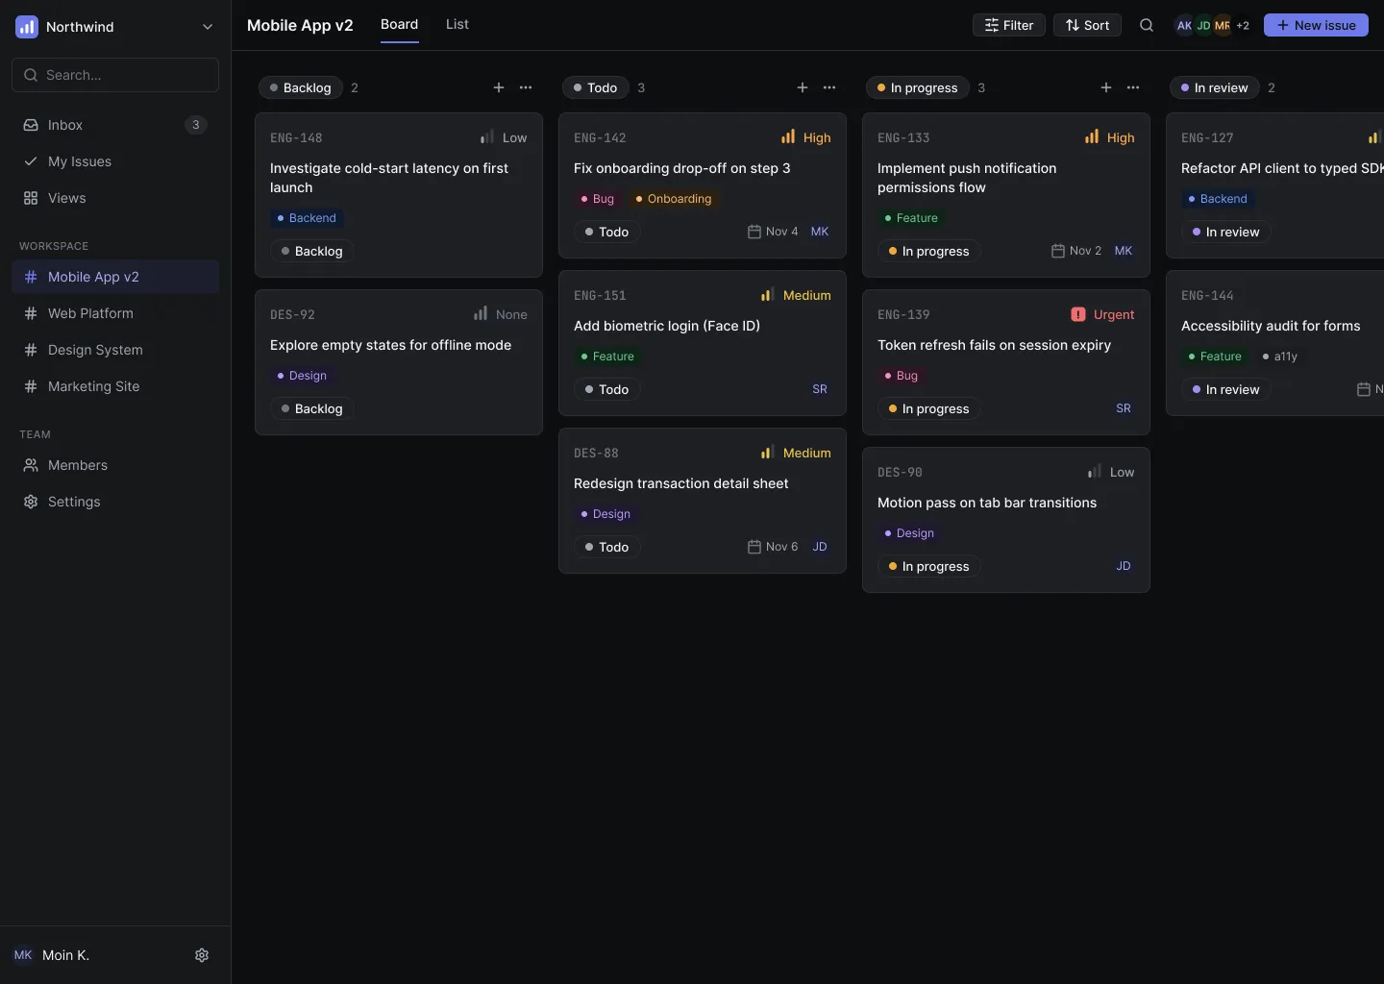Click the Northwind workspace logo icon

(x=27, y=27)
